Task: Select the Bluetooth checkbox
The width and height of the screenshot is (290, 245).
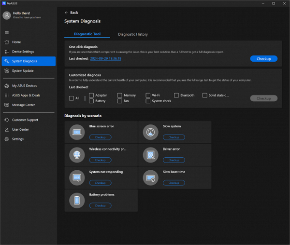Action: pyautogui.click(x=176, y=95)
